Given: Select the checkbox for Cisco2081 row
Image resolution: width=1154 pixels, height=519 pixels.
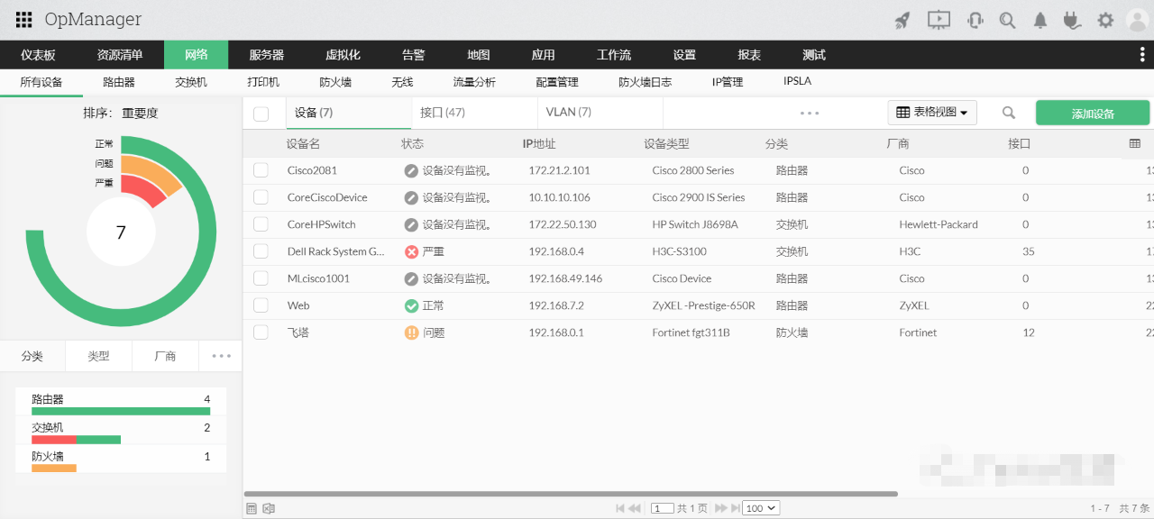Looking at the screenshot, I should coord(261,170).
